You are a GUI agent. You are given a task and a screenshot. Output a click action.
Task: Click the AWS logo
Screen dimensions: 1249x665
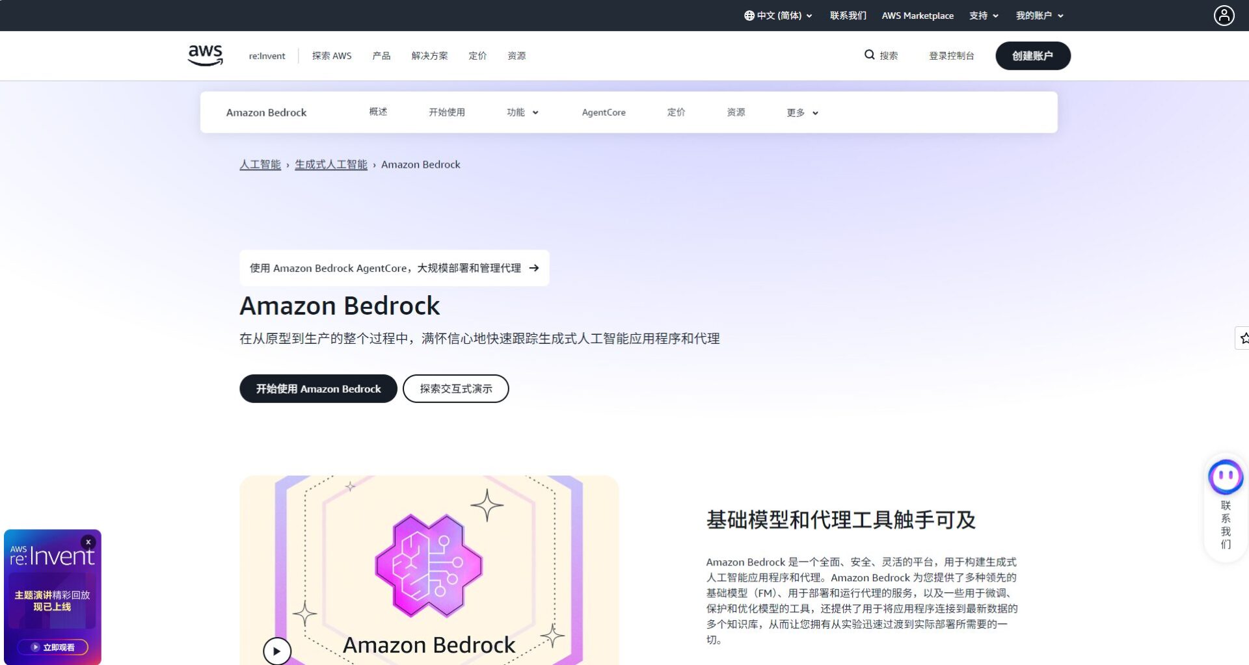pos(204,55)
